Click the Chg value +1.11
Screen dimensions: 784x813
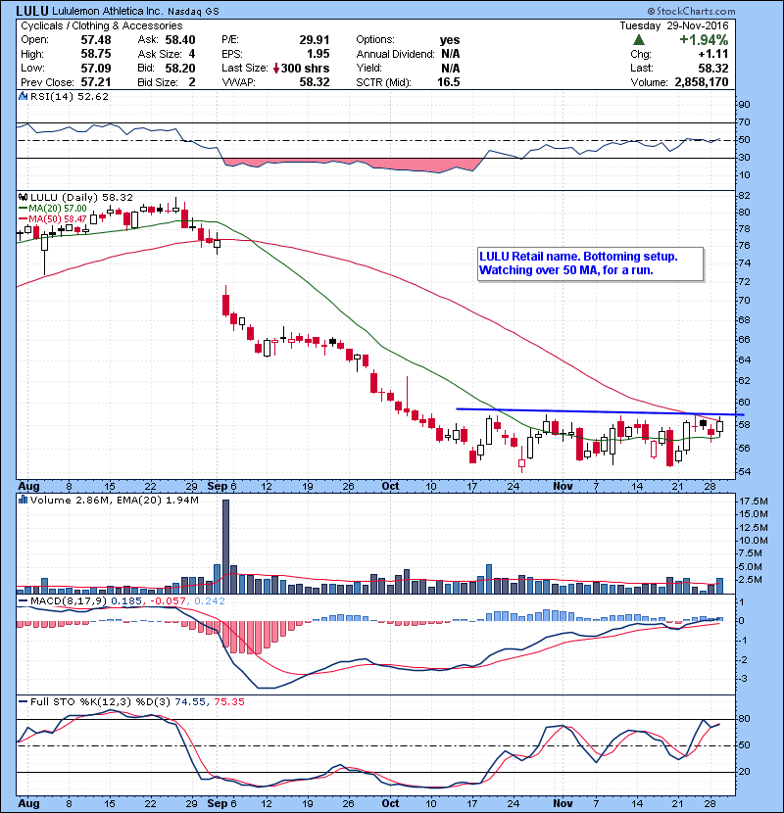[712, 54]
